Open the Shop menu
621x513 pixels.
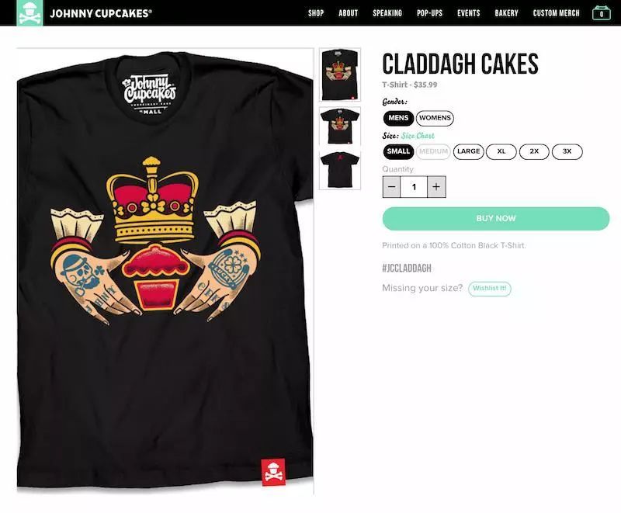click(316, 13)
